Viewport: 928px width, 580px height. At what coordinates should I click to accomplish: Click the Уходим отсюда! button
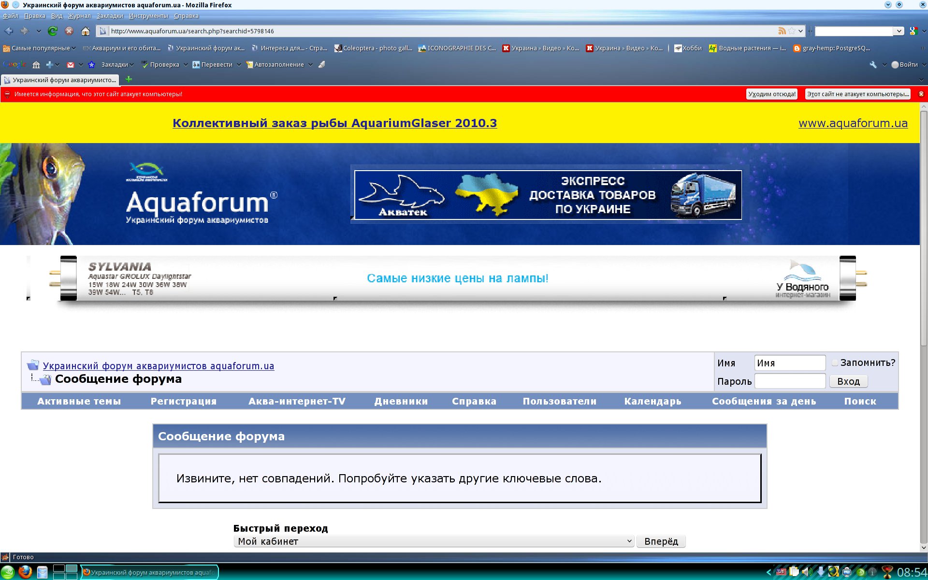(771, 94)
